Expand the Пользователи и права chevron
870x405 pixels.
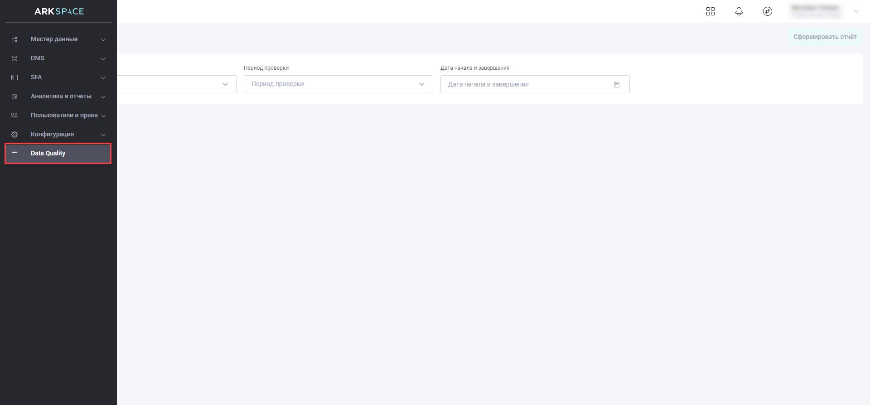click(x=103, y=116)
